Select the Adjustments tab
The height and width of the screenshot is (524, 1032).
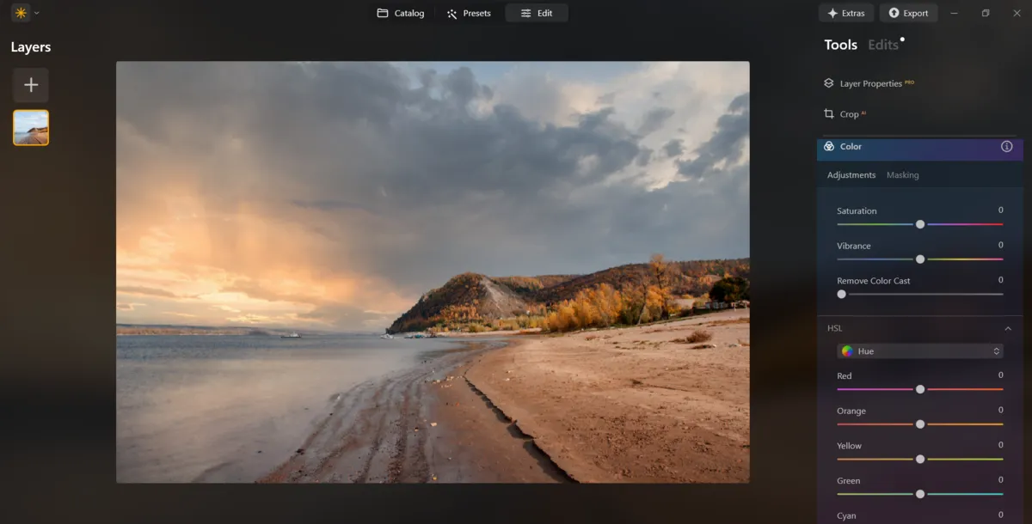pyautogui.click(x=851, y=174)
